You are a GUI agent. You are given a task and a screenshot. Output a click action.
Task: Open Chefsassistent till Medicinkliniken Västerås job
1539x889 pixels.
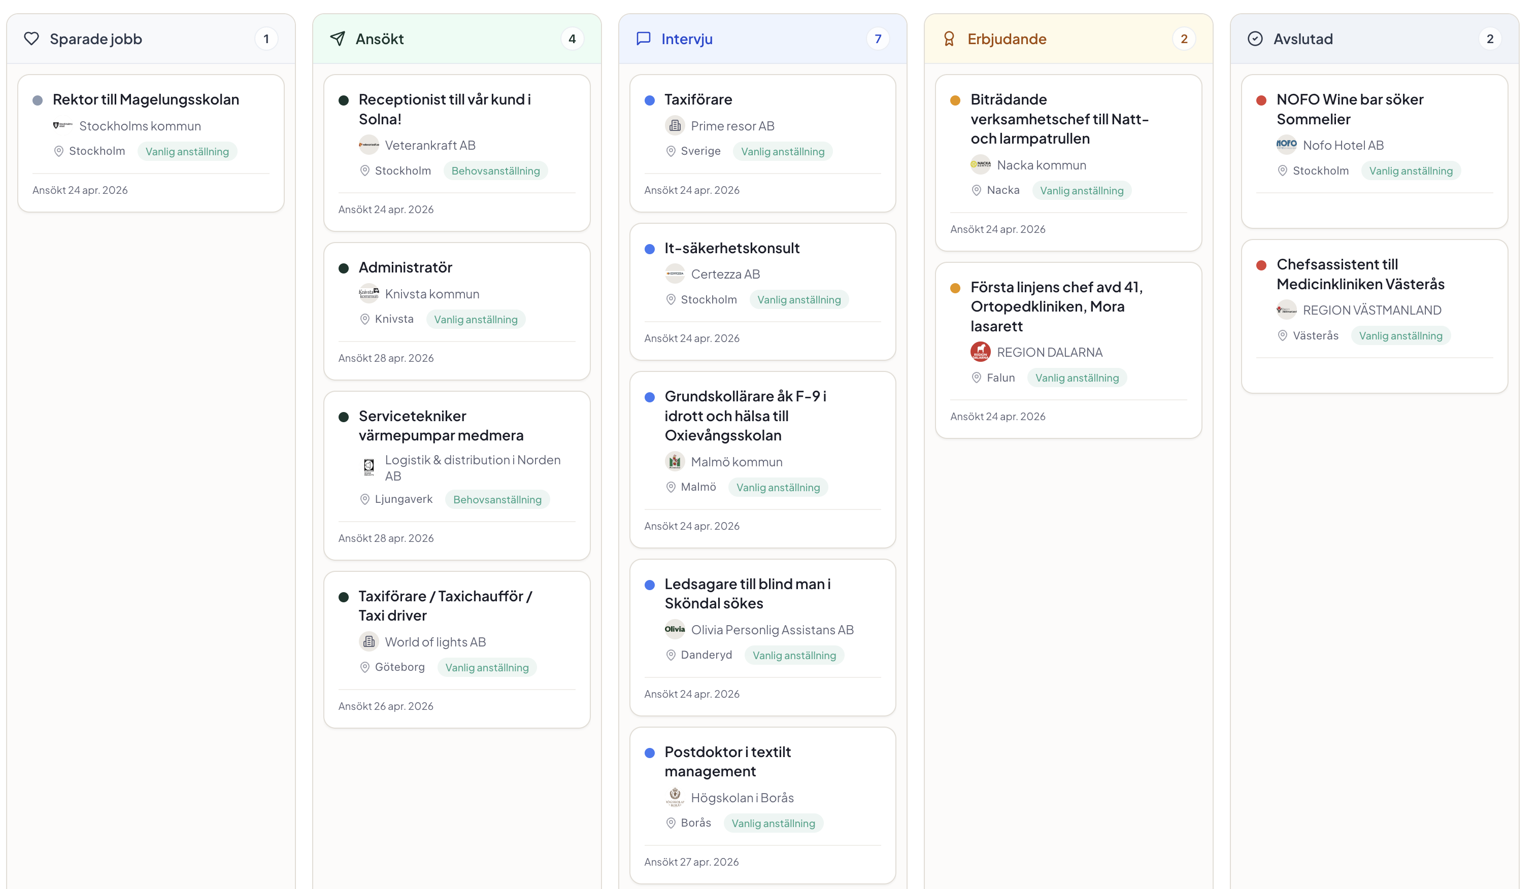(x=1361, y=274)
